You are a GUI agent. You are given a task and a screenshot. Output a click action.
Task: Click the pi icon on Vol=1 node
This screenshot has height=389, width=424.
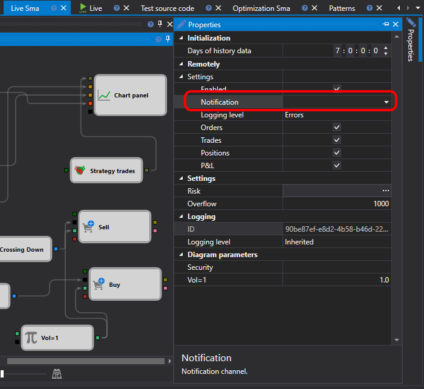click(31, 338)
